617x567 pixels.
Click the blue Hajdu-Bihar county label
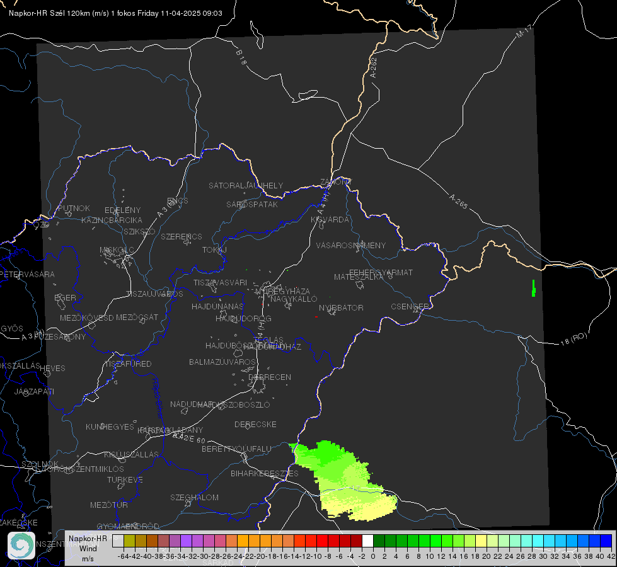point(157,399)
